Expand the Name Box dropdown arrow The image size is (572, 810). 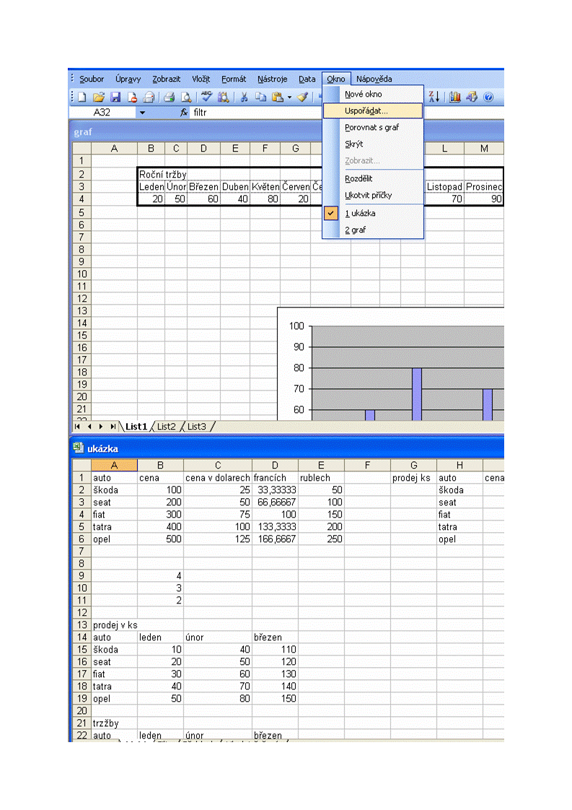coord(142,113)
